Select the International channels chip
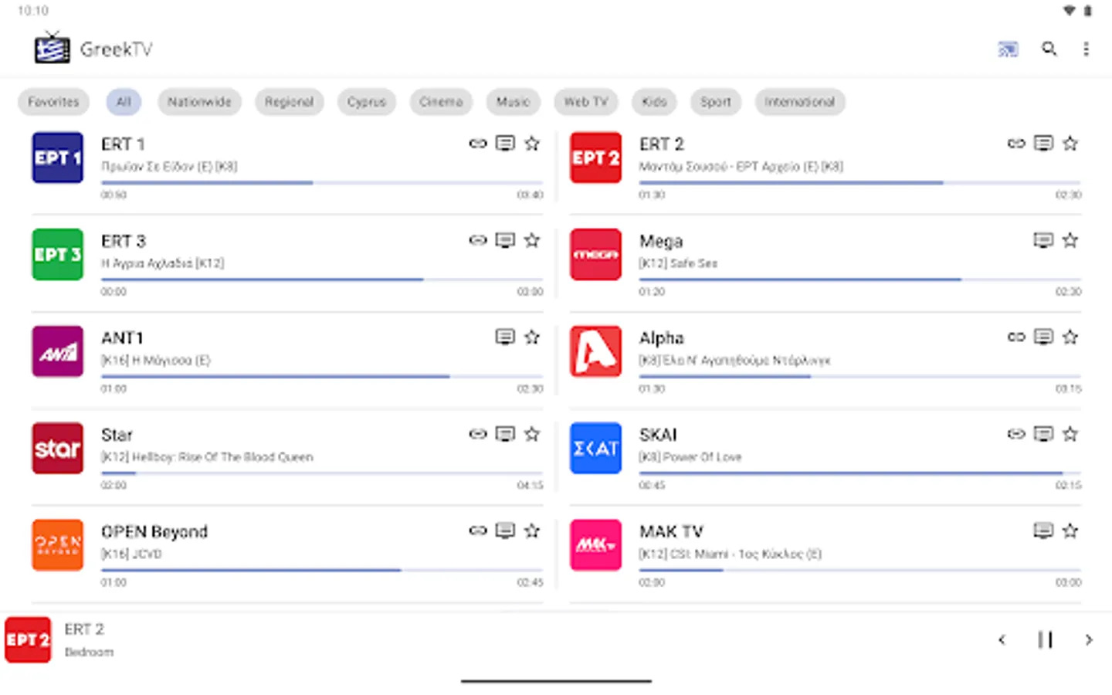 pos(799,101)
